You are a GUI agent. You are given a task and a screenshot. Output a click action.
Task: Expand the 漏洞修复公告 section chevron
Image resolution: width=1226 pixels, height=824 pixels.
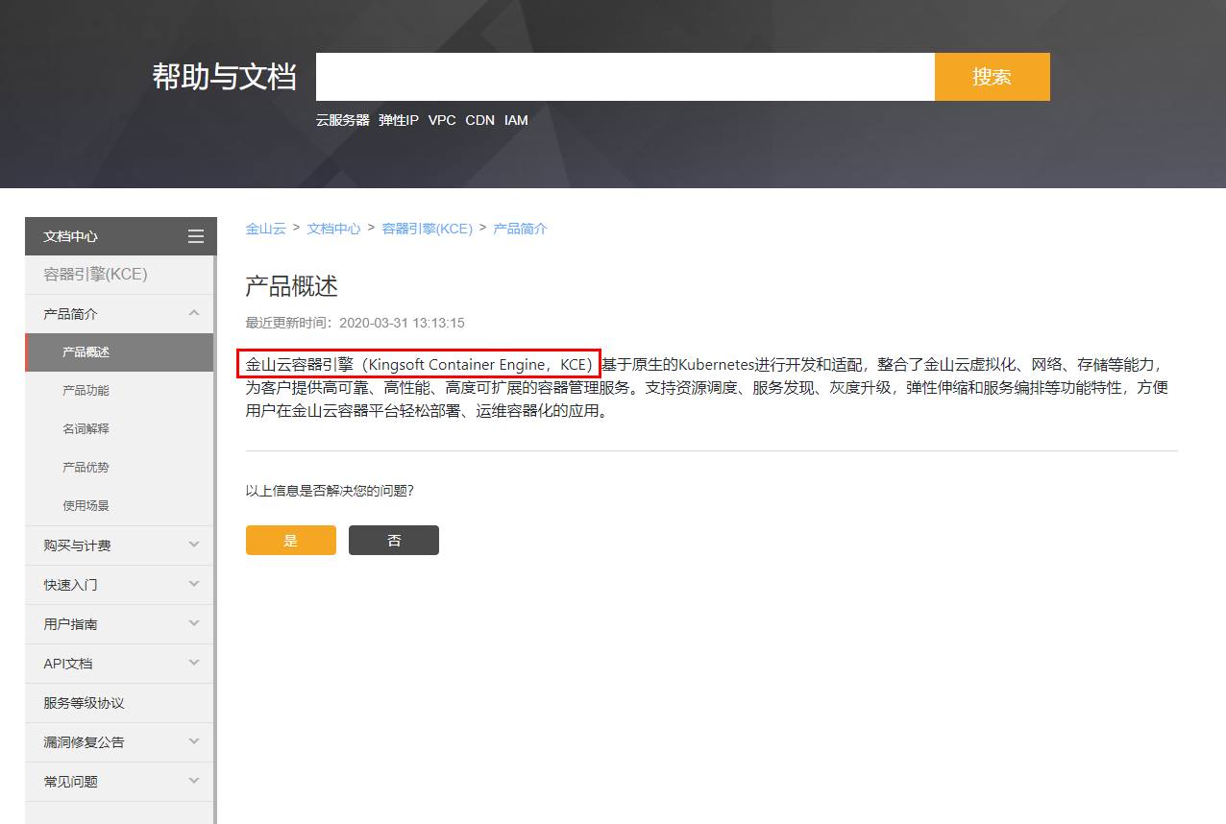point(194,741)
